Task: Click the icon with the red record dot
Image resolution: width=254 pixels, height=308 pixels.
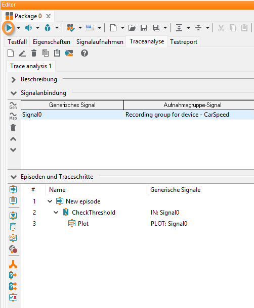Action: tap(13, 249)
